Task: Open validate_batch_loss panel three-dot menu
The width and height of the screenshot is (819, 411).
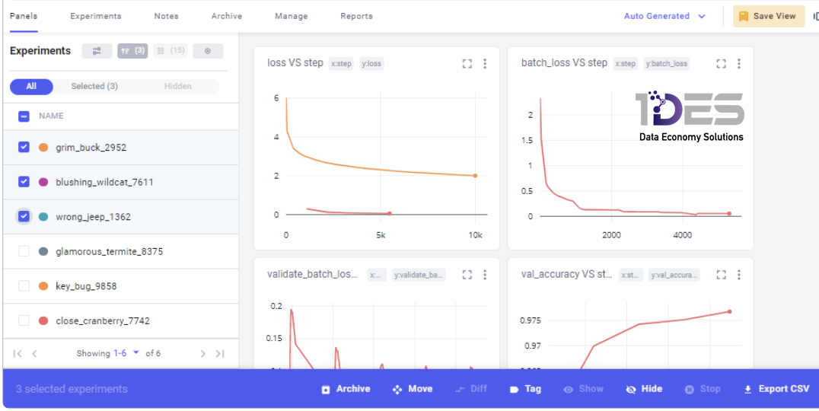Action: [x=485, y=275]
